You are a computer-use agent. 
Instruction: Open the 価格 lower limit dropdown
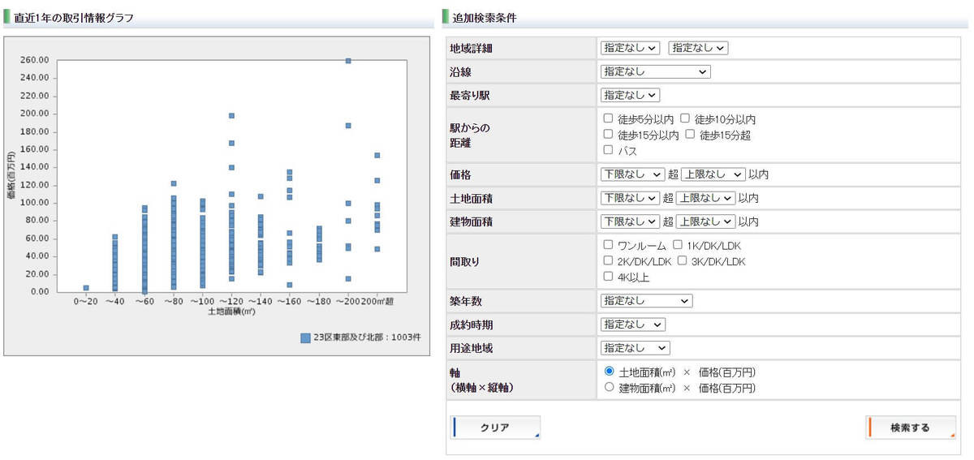point(632,174)
